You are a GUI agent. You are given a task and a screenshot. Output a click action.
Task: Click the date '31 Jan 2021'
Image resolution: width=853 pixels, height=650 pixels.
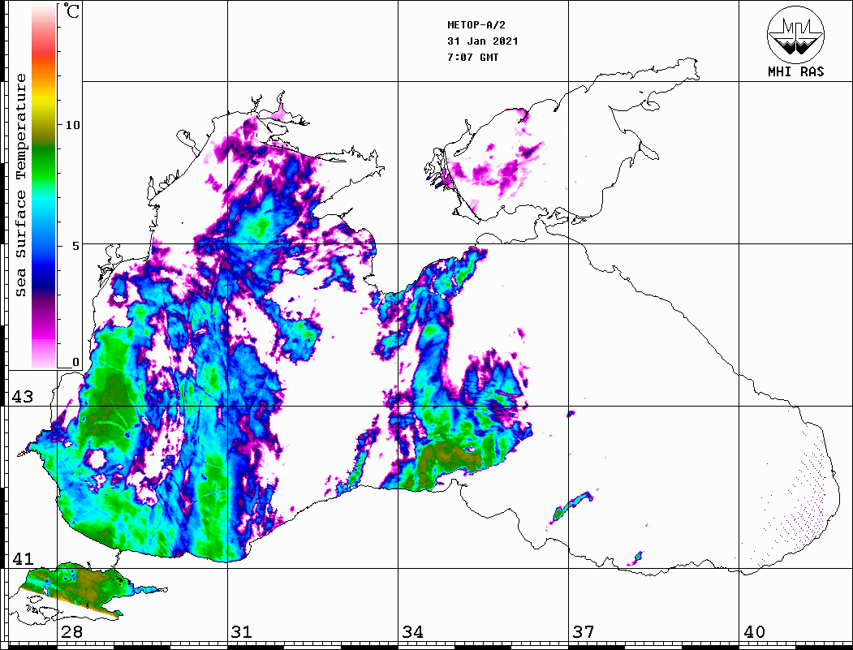(x=483, y=41)
